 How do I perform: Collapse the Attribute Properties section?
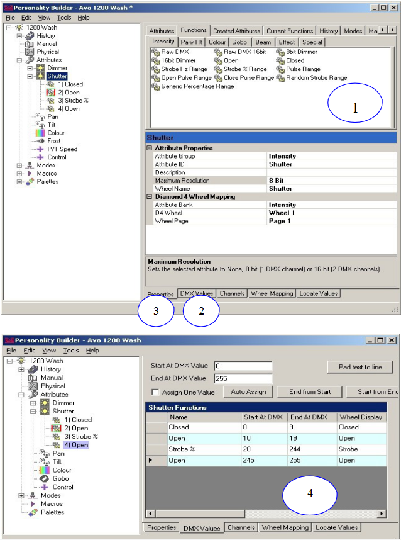(149, 148)
